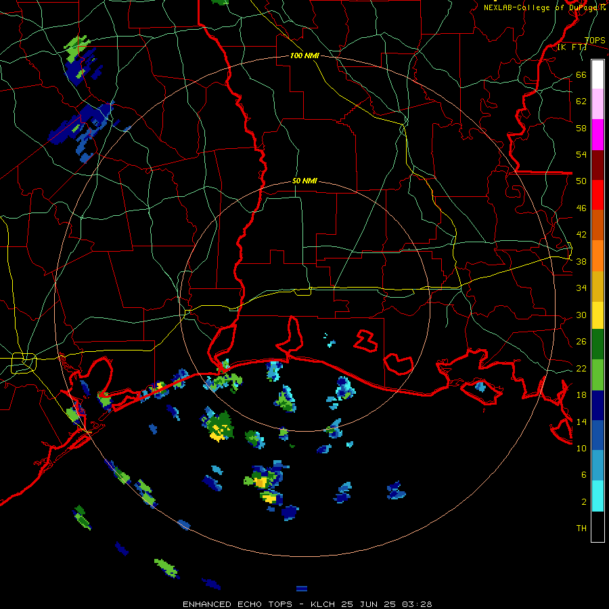The height and width of the screenshot is (609, 609).
Task: Select the magenta legend swatch
Action: point(597,135)
